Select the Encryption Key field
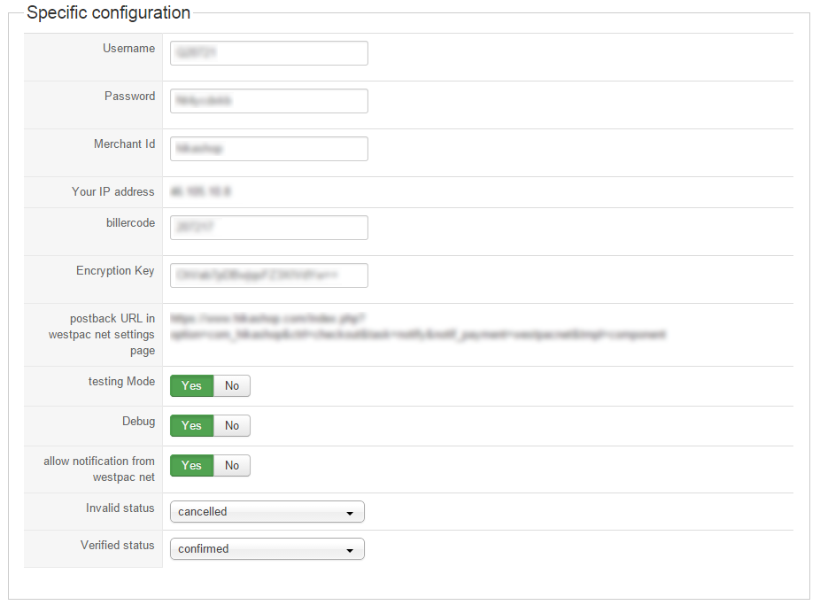 tap(268, 275)
